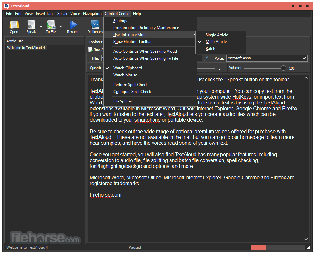315x254 pixels.
Task: Open the Speak menu
Action: [x=62, y=14]
